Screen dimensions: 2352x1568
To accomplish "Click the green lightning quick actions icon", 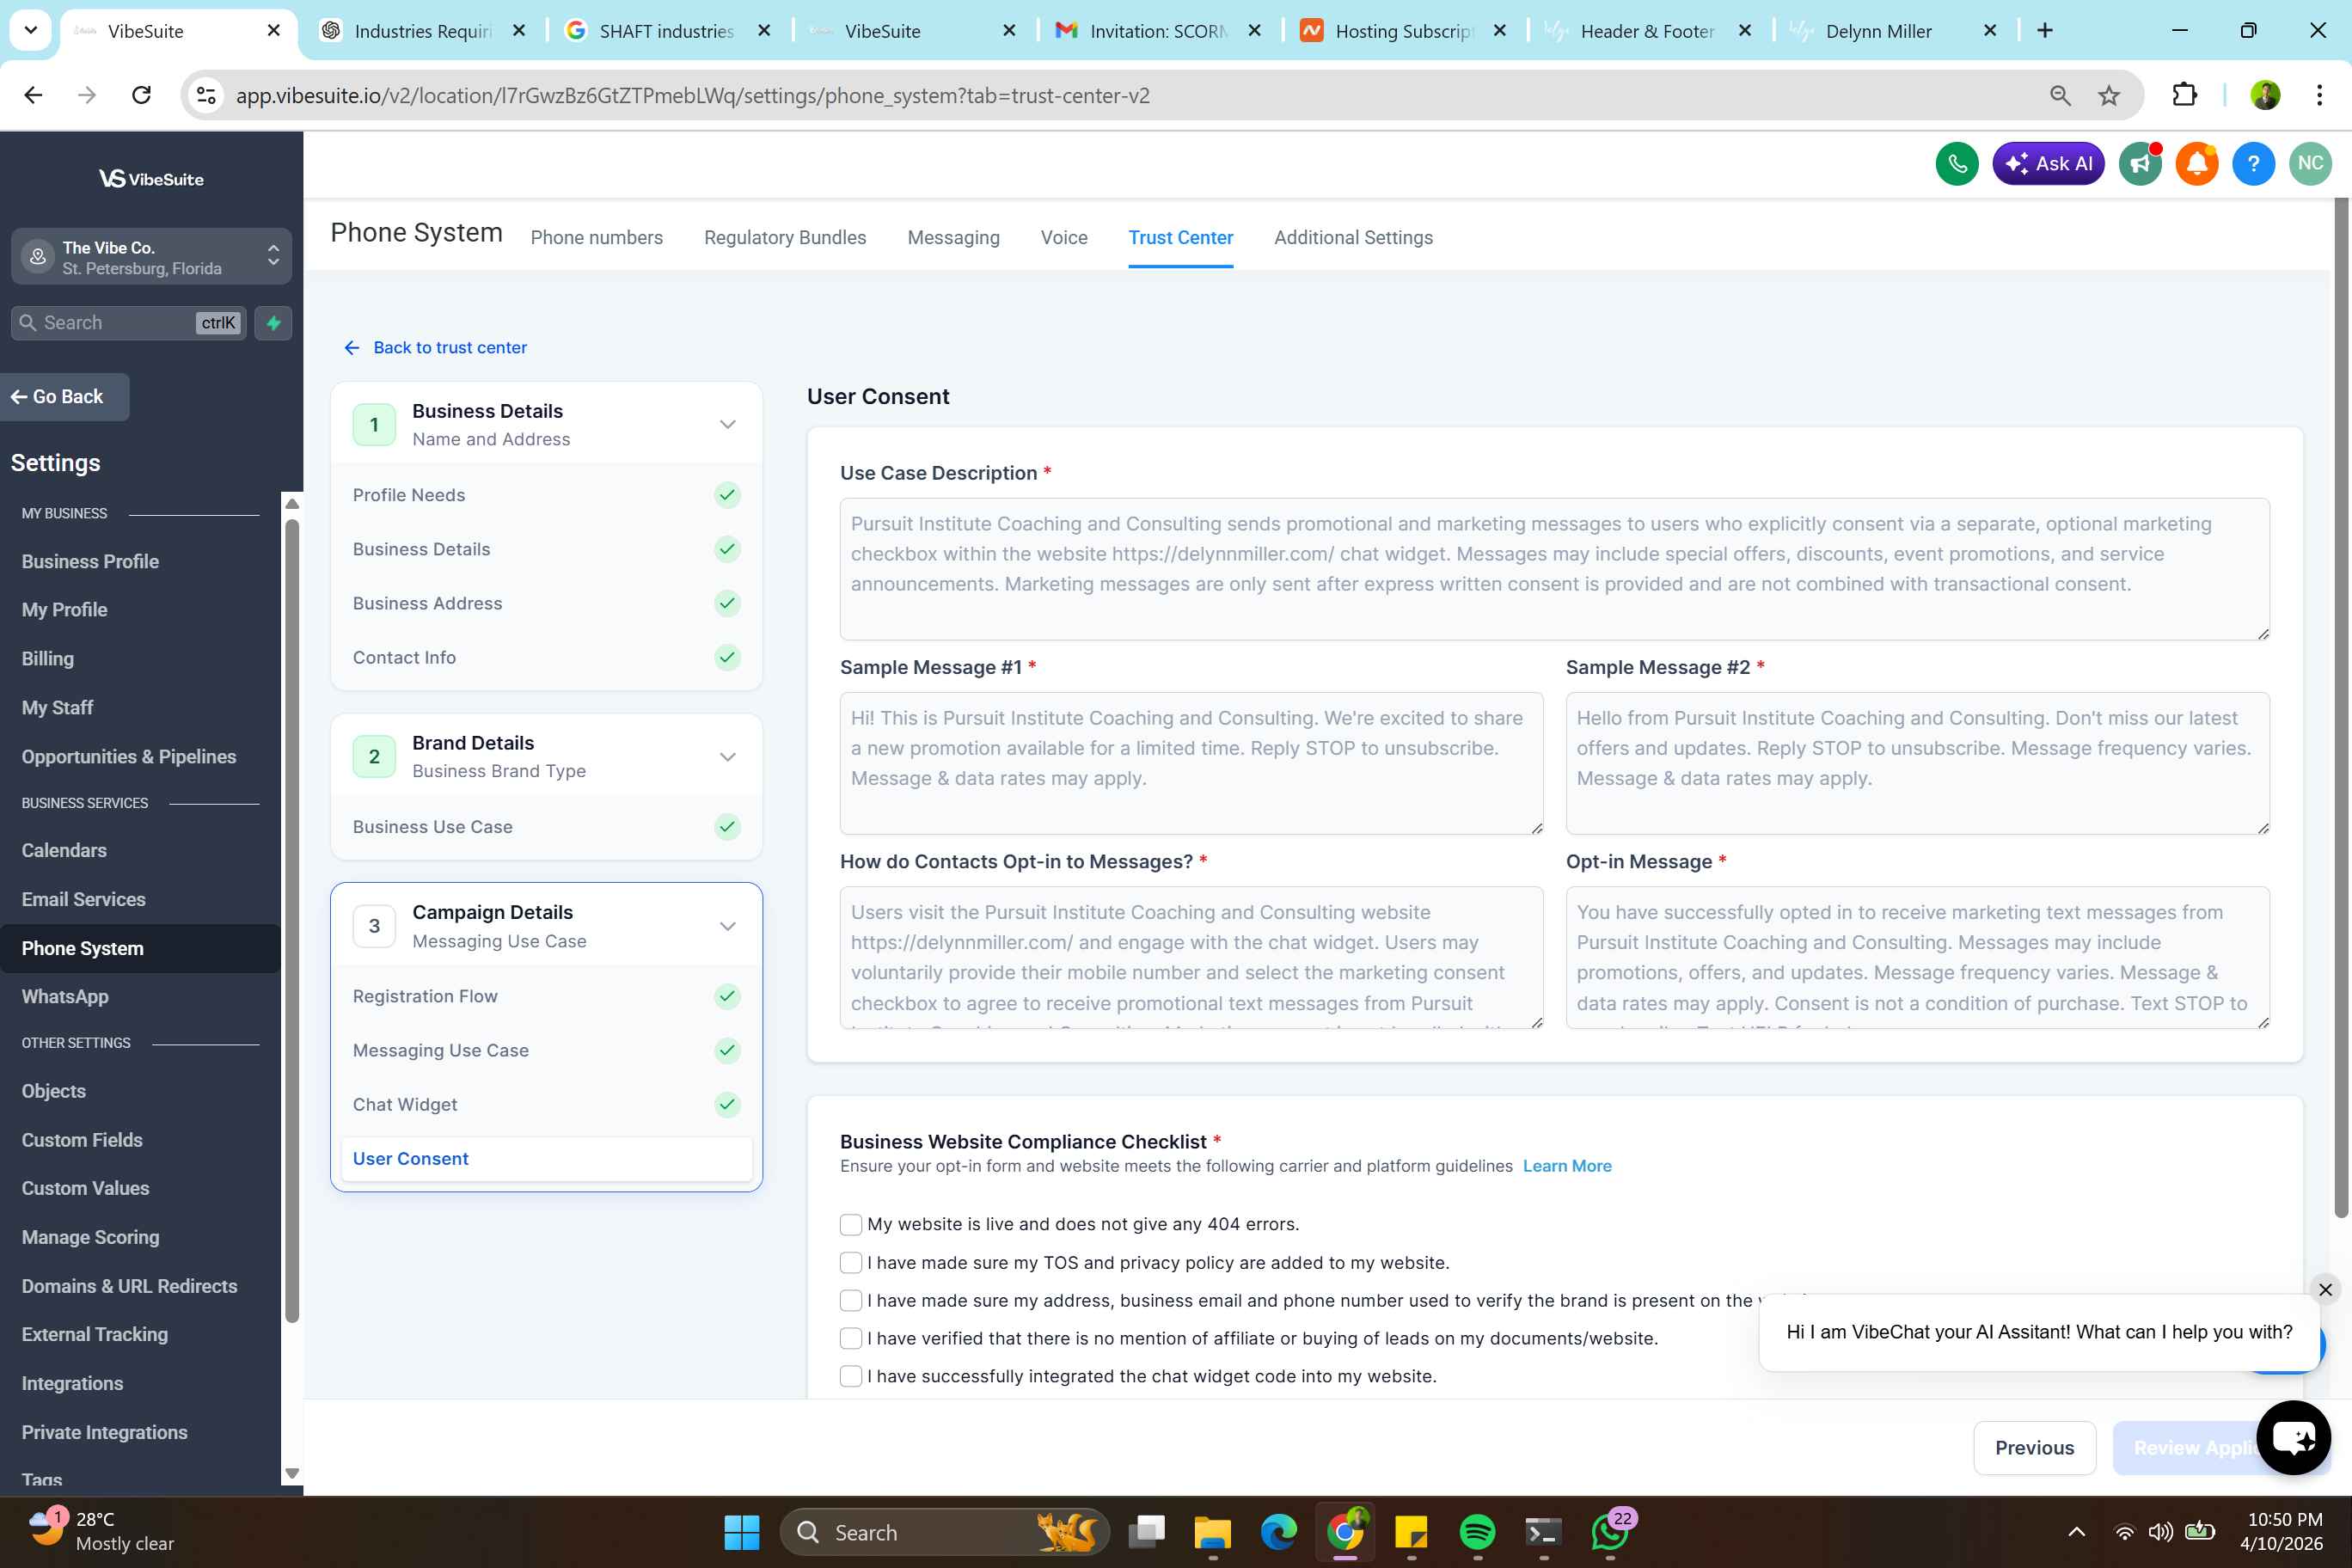I will [273, 323].
